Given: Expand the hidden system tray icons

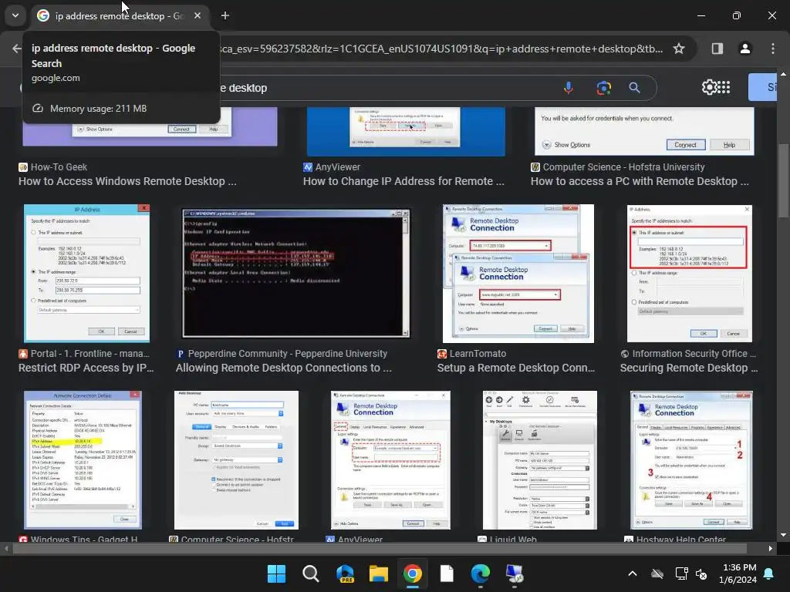Looking at the screenshot, I should point(633,573).
